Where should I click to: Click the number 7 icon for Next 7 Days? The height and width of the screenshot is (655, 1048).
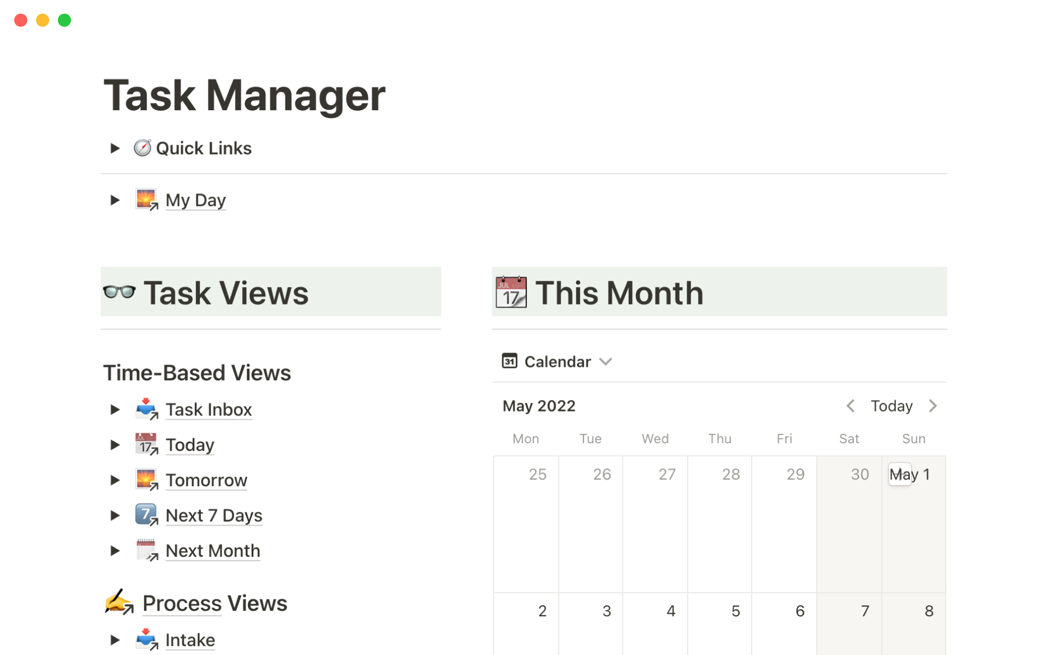pos(146,515)
